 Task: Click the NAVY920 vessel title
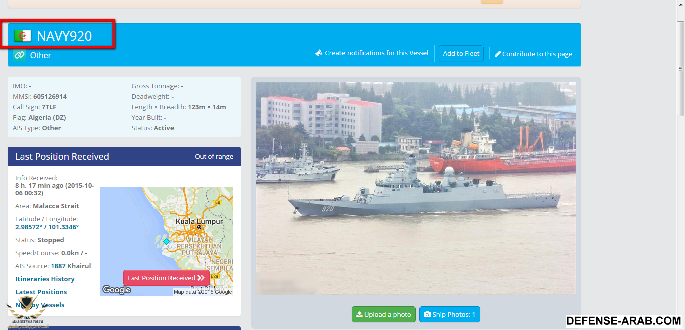click(x=64, y=36)
